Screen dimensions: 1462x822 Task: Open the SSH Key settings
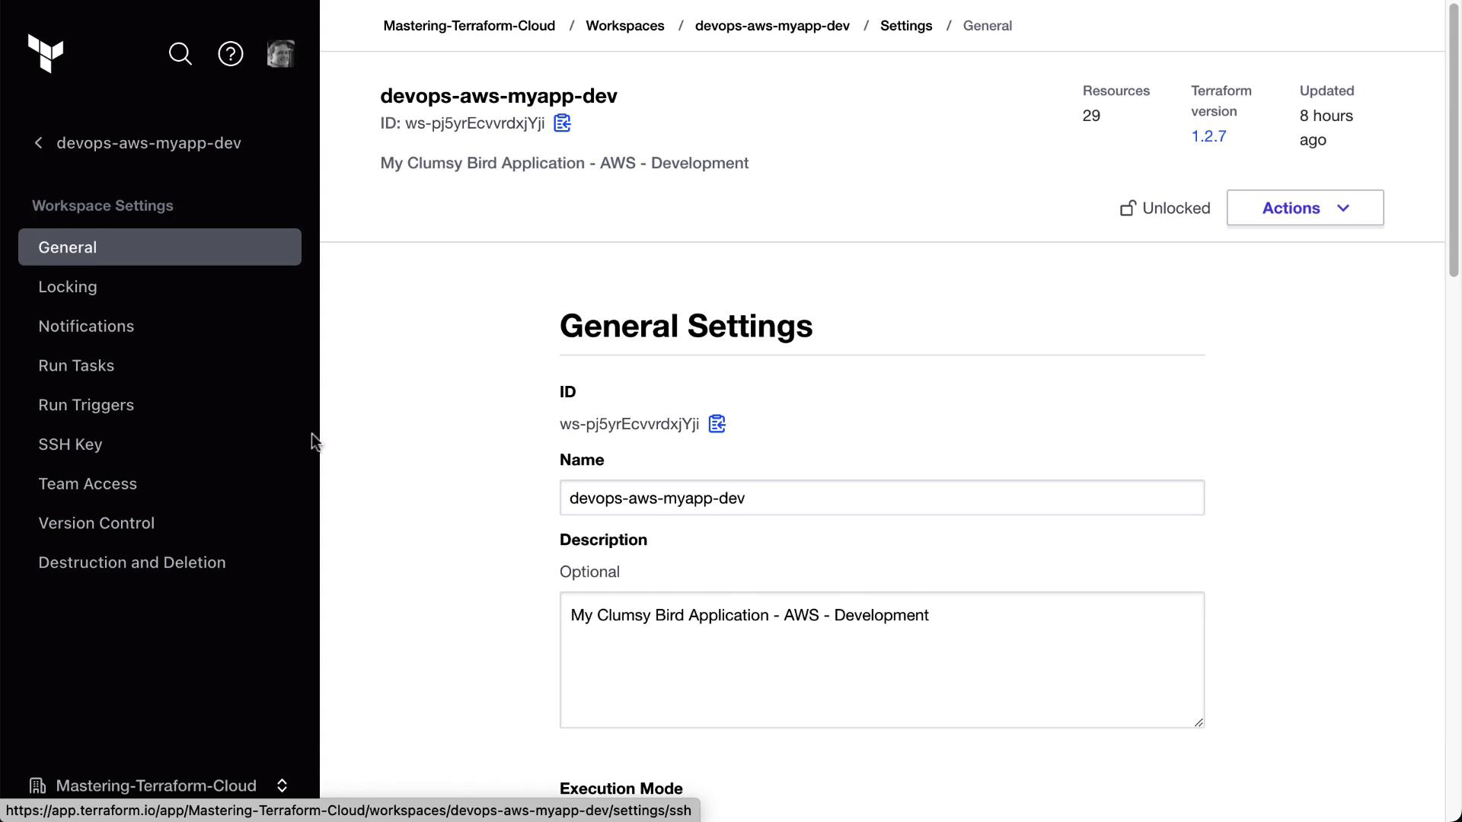pyautogui.click(x=70, y=444)
